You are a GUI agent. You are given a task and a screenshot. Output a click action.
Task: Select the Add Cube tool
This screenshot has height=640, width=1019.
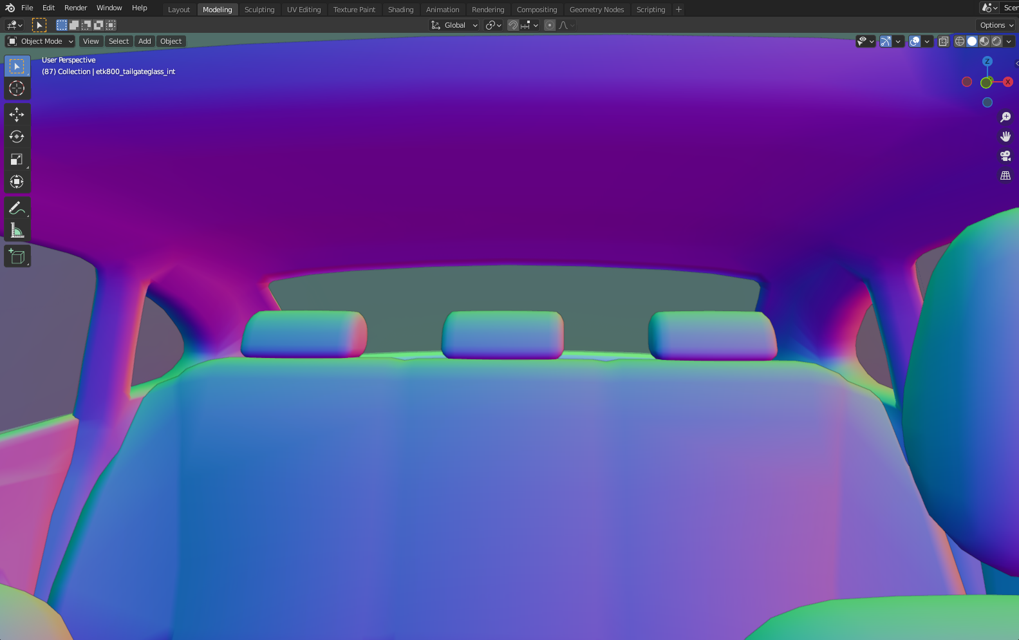17,256
